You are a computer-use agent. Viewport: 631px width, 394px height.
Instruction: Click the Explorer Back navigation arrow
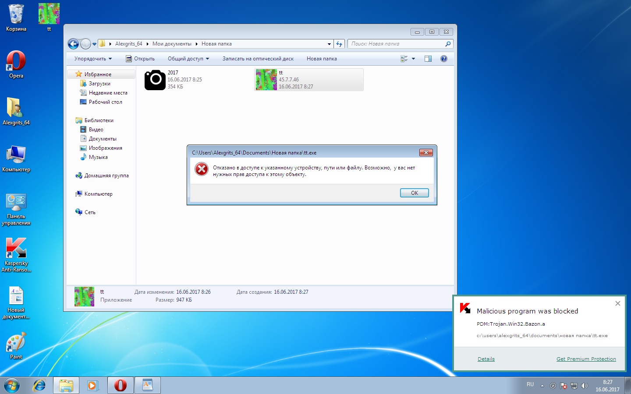point(73,44)
